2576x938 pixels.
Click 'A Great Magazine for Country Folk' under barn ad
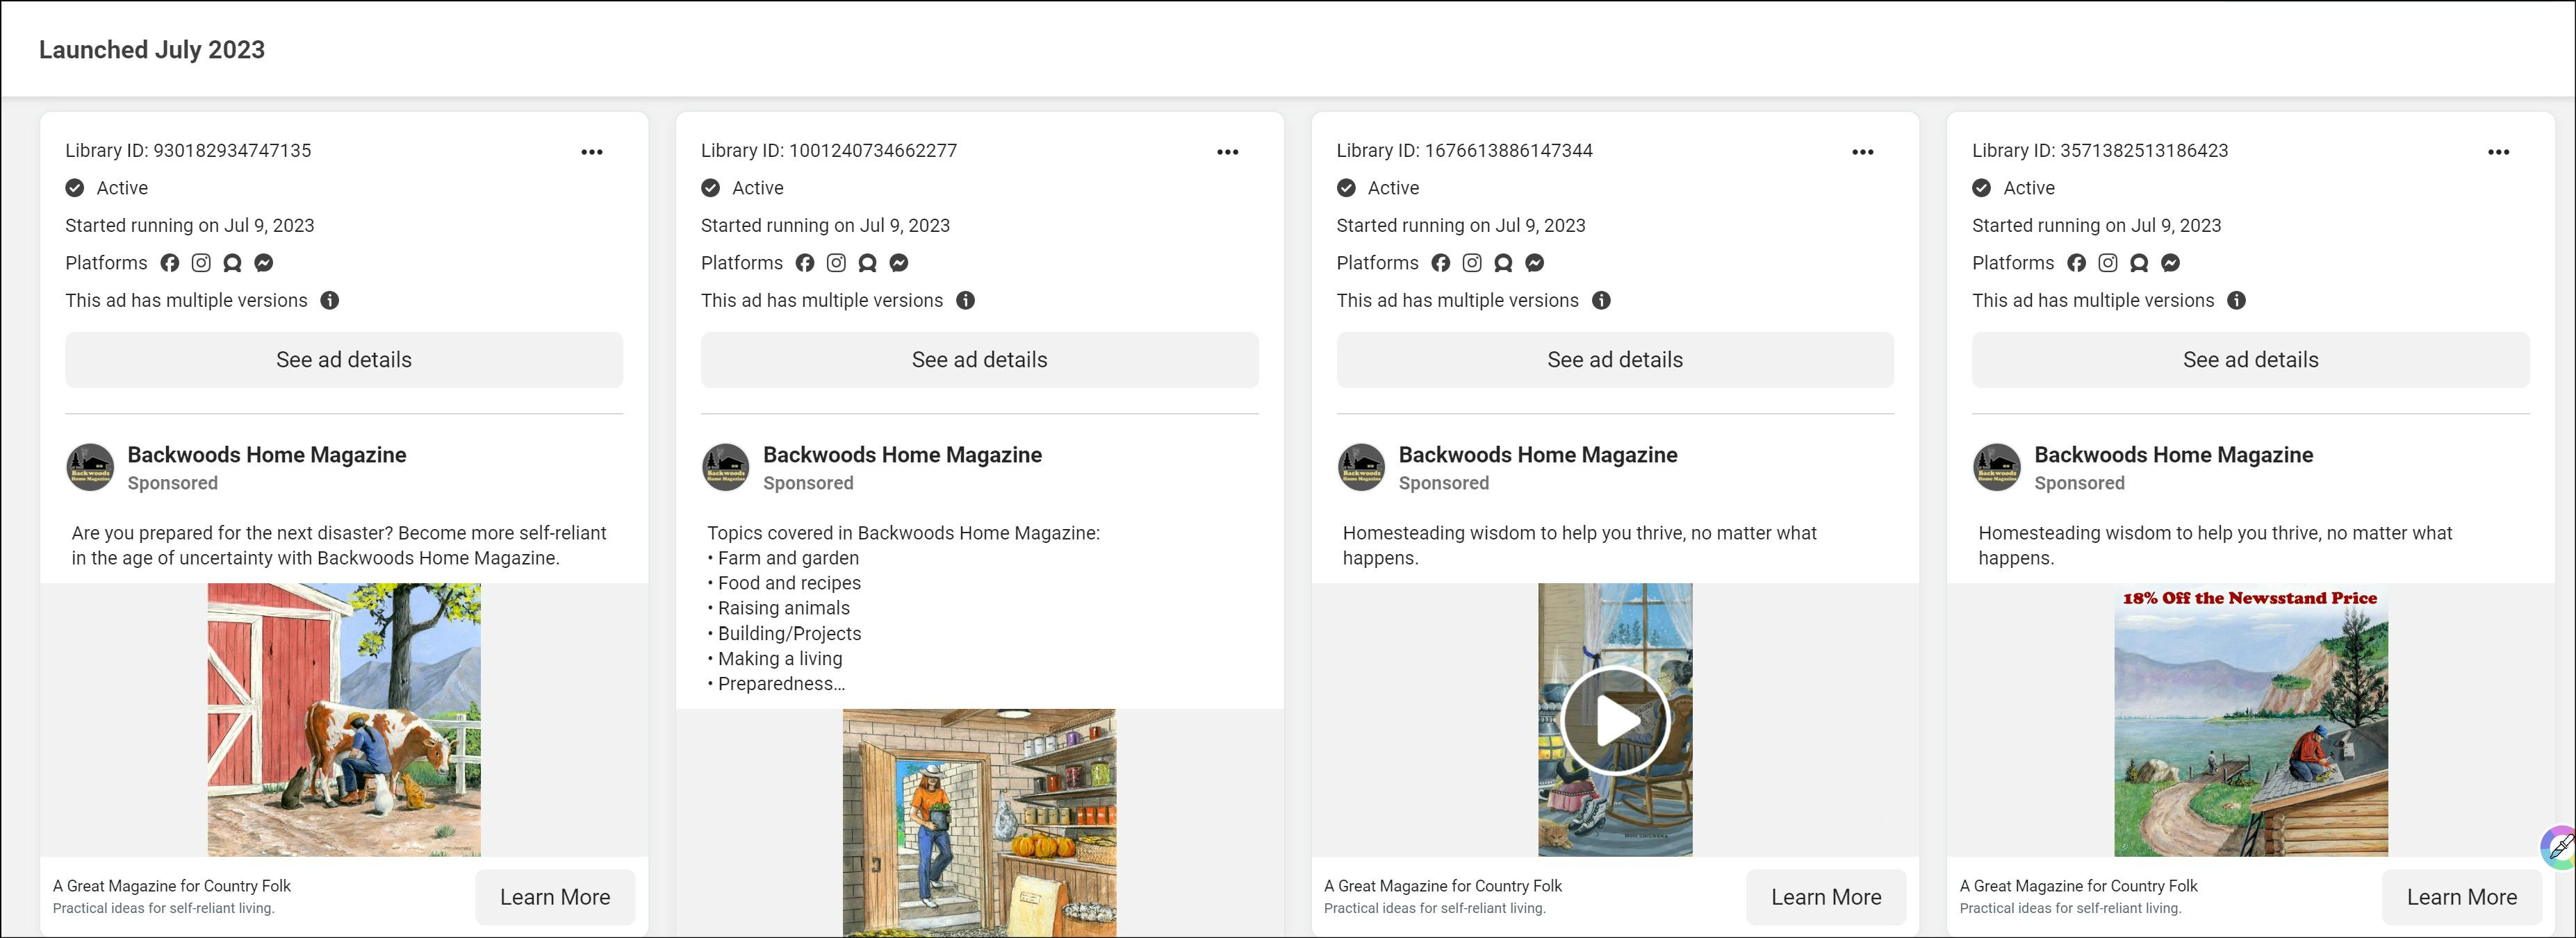coord(172,886)
